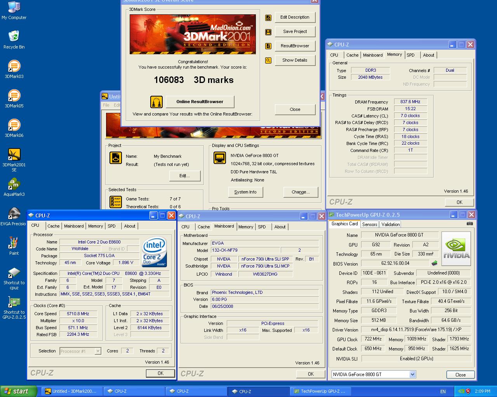Viewport: 497px width, 397px height.
Task: Click magnifier icon beside Show Details
Action: pyautogui.click(x=268, y=60)
